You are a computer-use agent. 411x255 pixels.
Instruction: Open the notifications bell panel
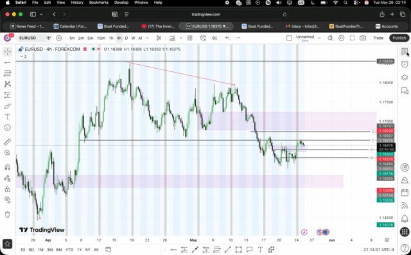405,218
